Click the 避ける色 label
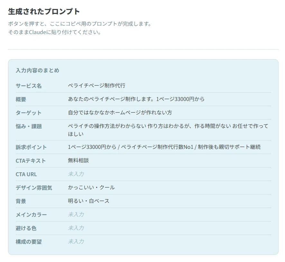This screenshot has width=285, height=262. [x=26, y=228]
